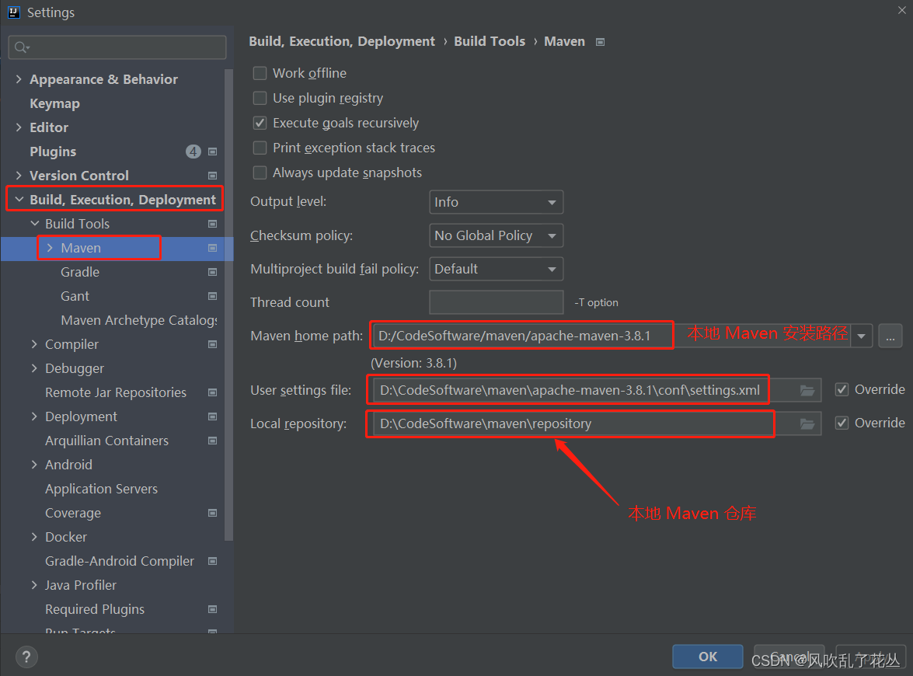Click the project icon beside Compiler
Image resolution: width=913 pixels, height=676 pixels.
[213, 345]
